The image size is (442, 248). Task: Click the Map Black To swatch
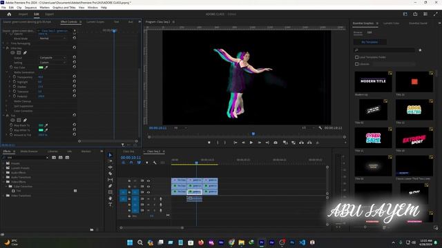(x=41, y=125)
